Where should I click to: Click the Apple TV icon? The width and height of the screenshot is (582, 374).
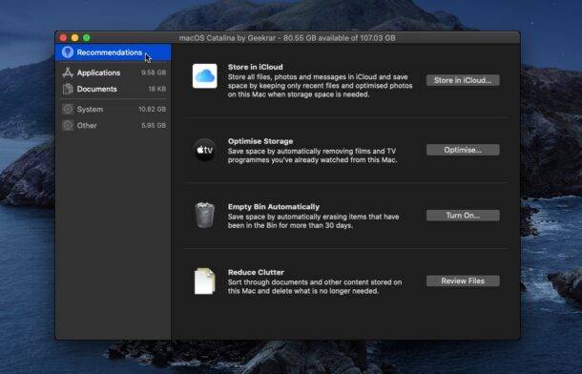(x=204, y=151)
